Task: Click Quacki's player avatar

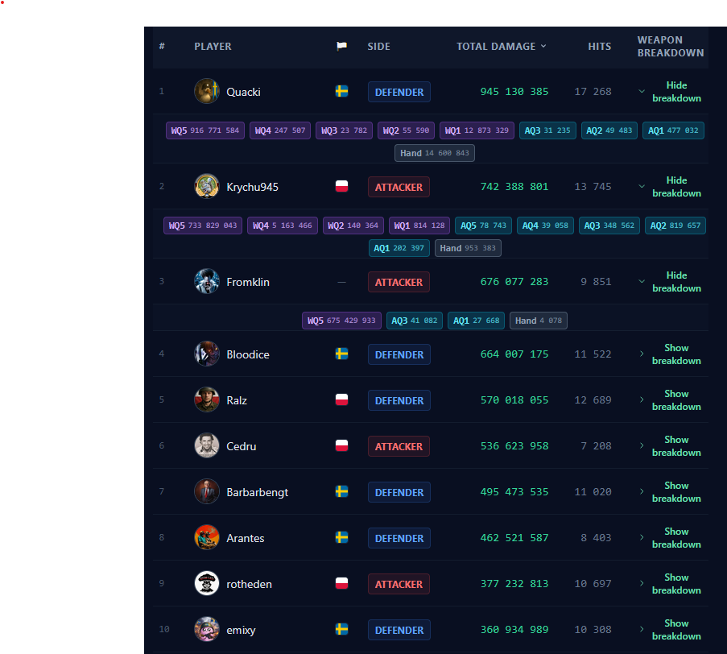Action: pos(206,91)
